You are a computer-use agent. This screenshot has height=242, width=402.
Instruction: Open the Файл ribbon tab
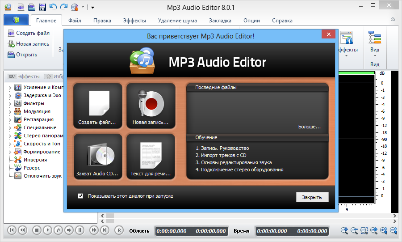click(x=75, y=21)
